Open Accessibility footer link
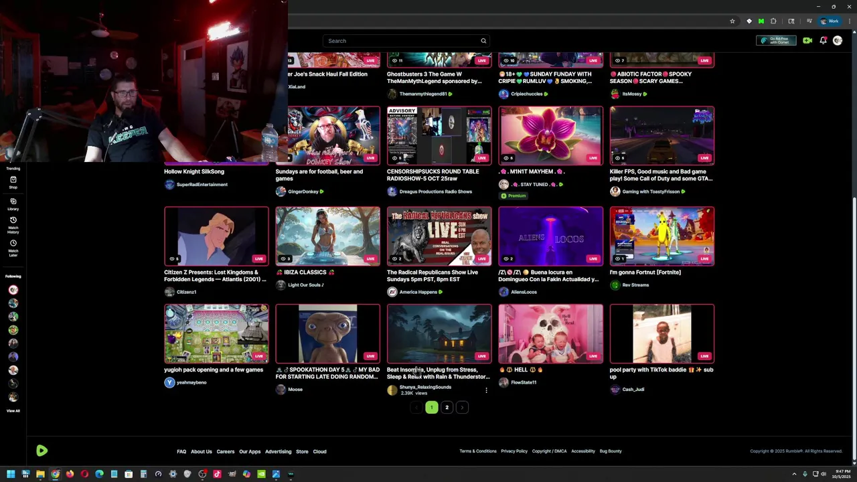Screen dimensions: 857x482 (x=582, y=451)
